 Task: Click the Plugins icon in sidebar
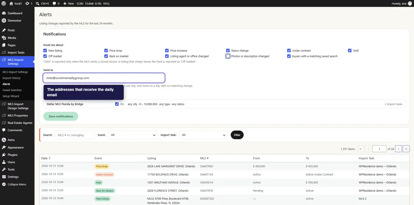[4, 155]
